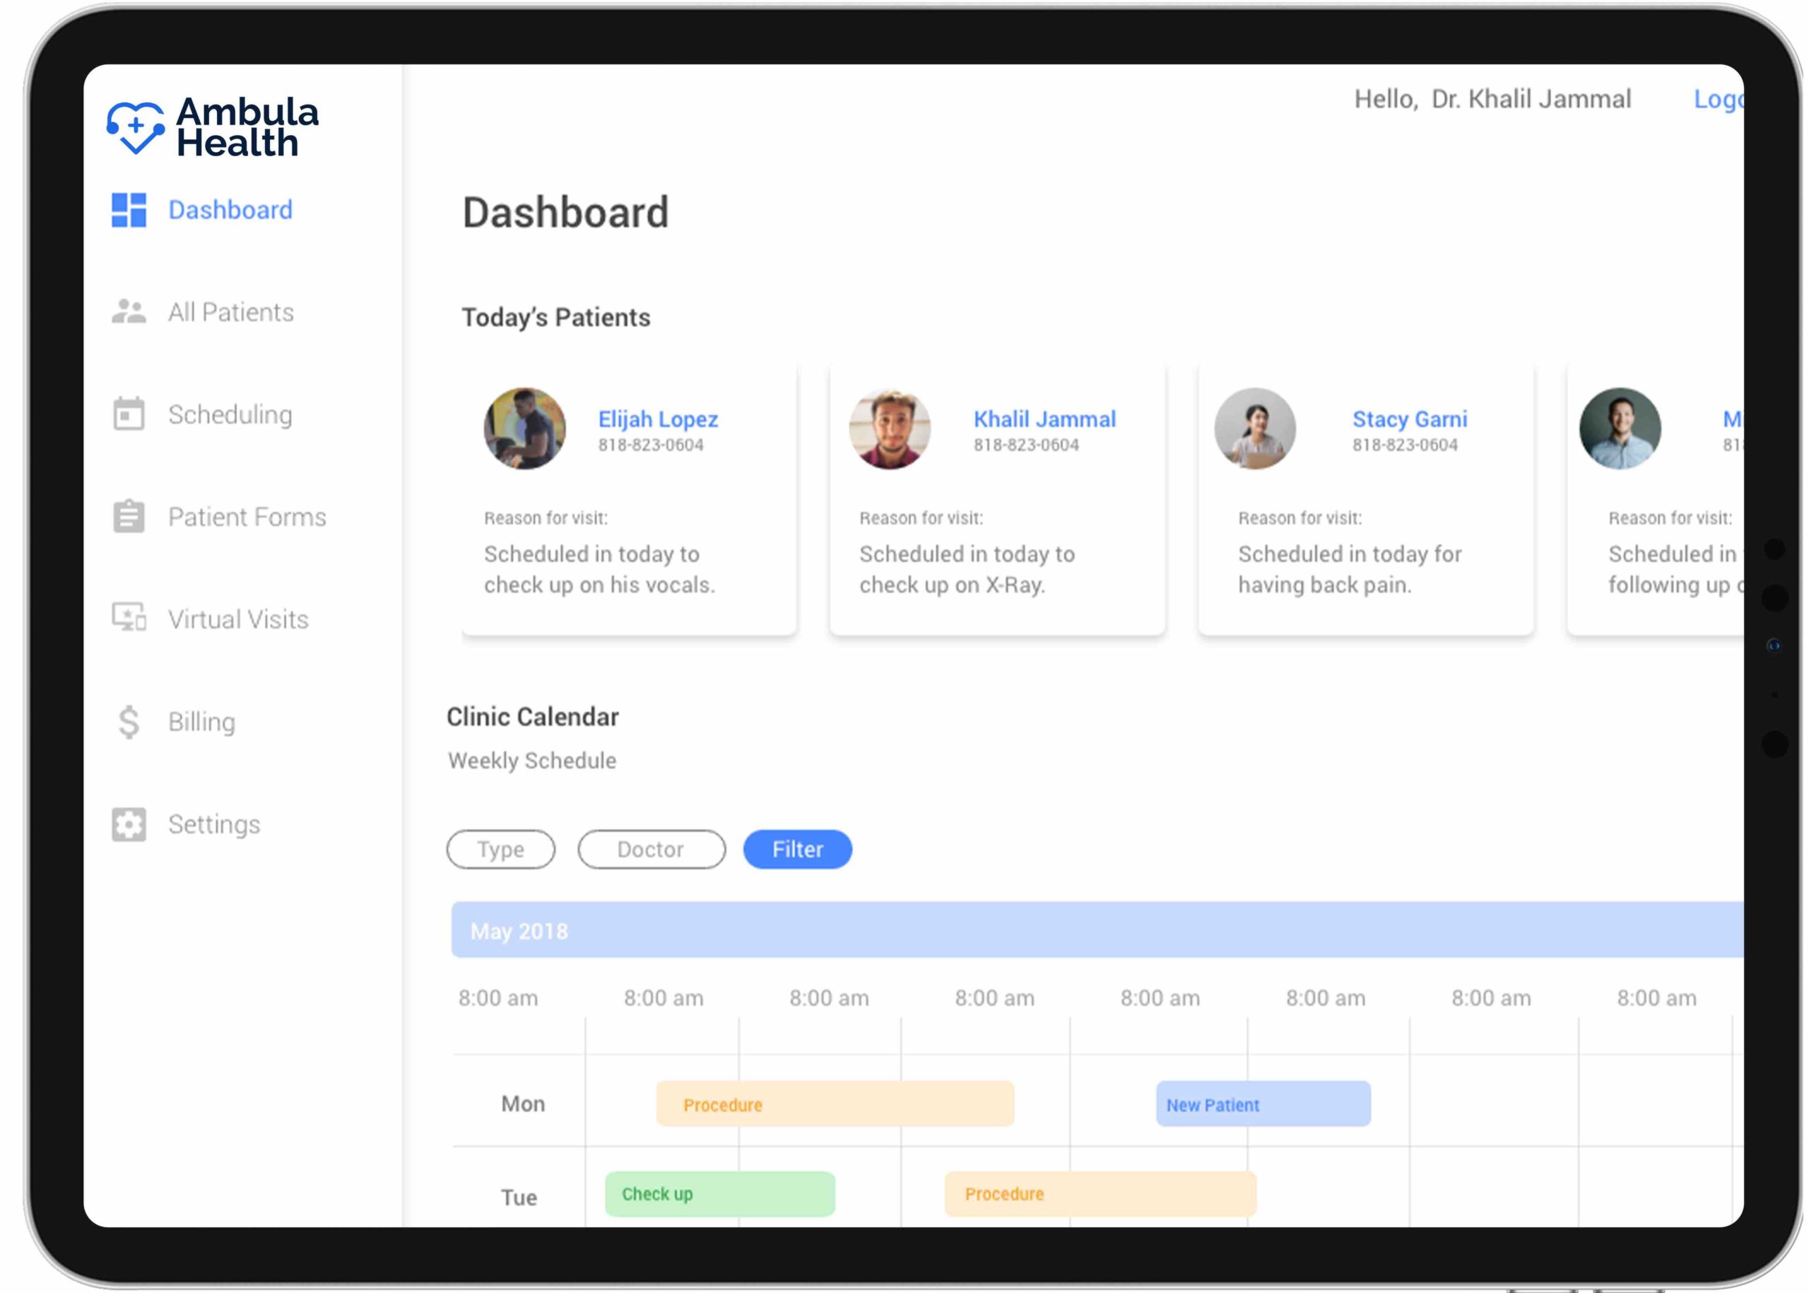Select the Virtual Visits menu item

238,619
